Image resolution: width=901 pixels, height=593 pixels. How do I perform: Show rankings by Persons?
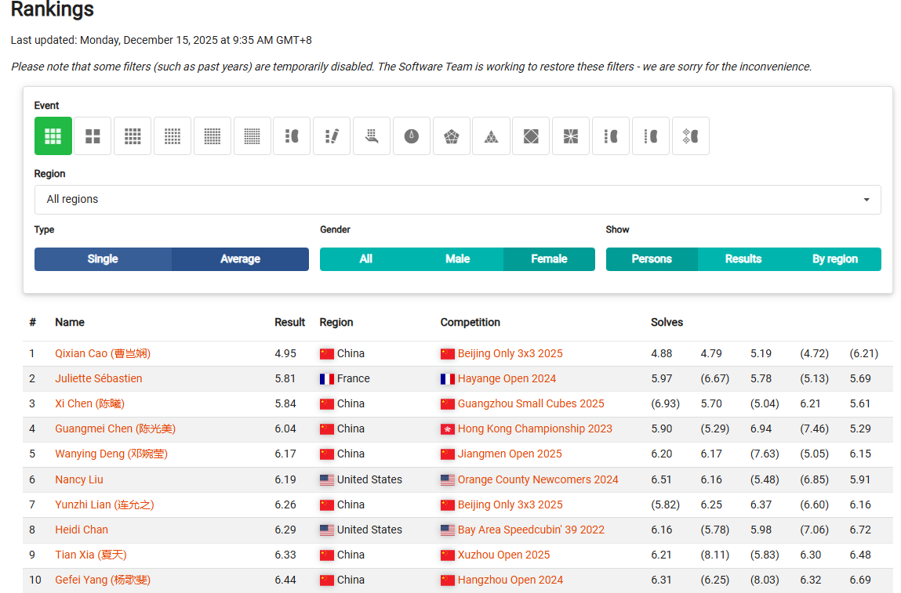(652, 259)
